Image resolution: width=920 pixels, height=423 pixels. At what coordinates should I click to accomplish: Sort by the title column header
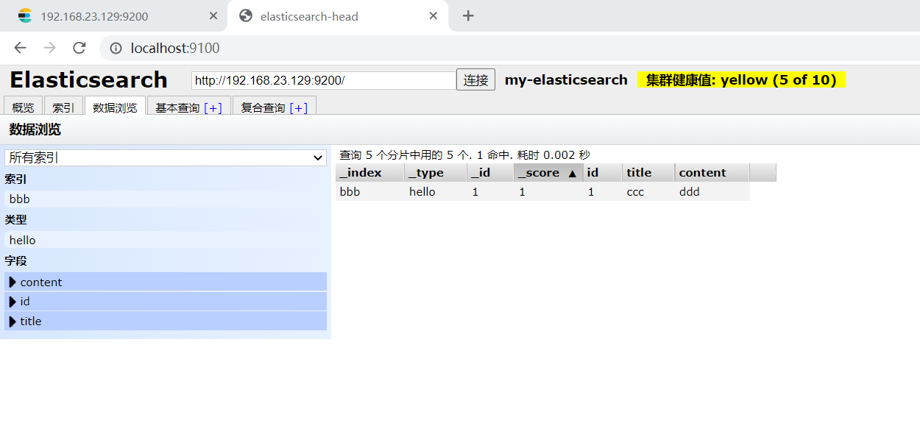(x=648, y=173)
